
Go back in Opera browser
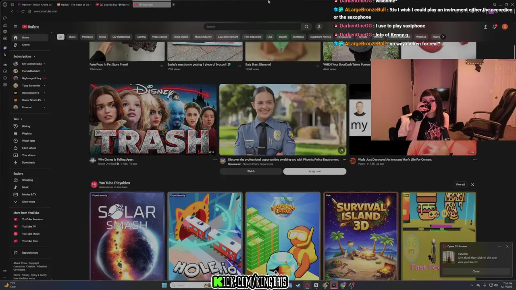[x=12, y=11]
